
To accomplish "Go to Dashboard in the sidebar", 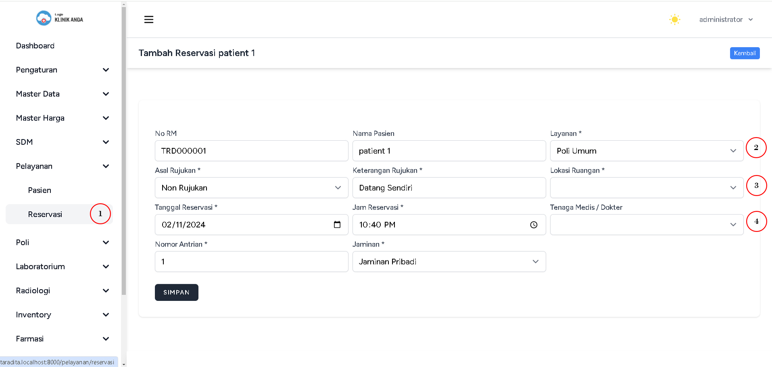I will click(x=35, y=46).
